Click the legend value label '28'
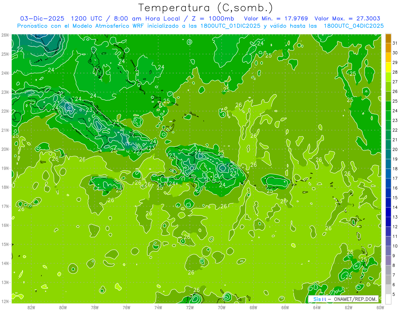Viewport: 404px width, 312px height. click(395, 72)
